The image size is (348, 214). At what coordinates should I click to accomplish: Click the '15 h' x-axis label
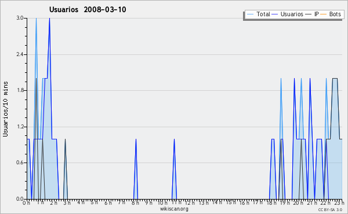(231, 202)
